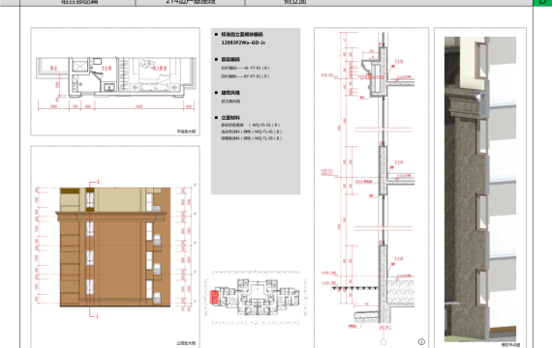Click the green D tab at top right

[542, 3]
